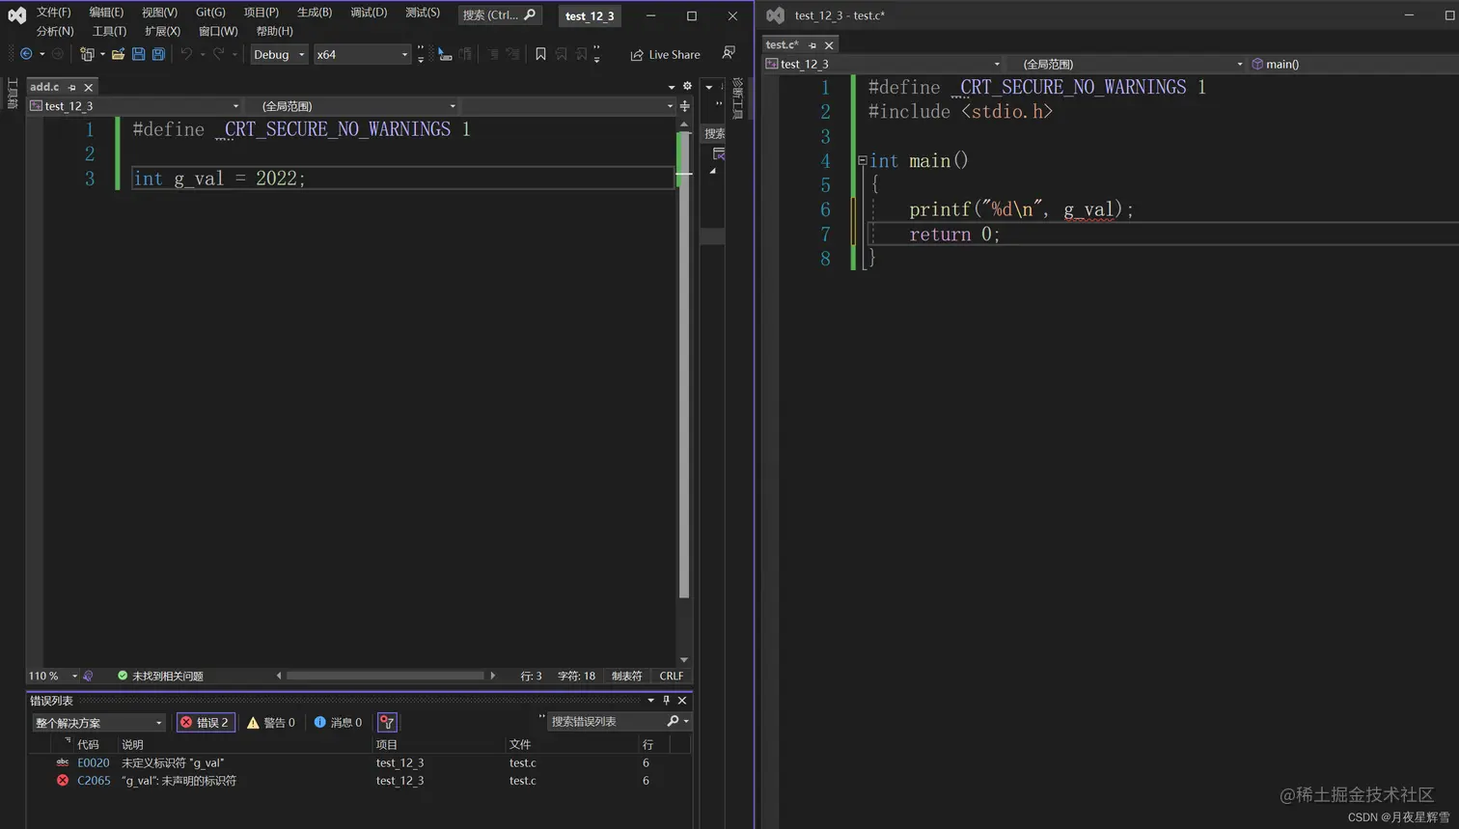Click the split editor icon right of add.c navigation bar
The image size is (1459, 829).
point(684,106)
